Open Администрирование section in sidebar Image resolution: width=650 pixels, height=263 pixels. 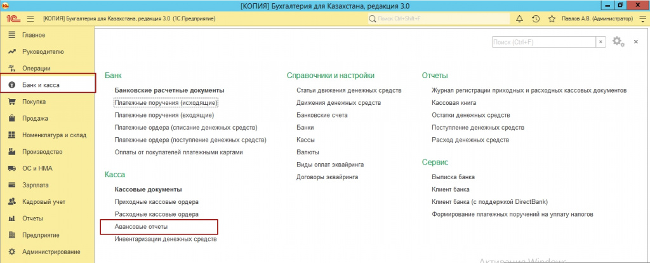[51, 252]
